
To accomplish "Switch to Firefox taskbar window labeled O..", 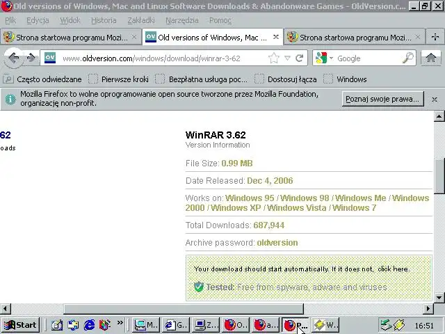I will pos(236,325).
